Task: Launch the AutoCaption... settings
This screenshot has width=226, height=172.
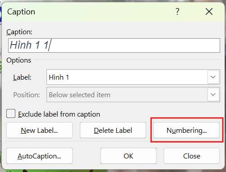Action: 39,156
